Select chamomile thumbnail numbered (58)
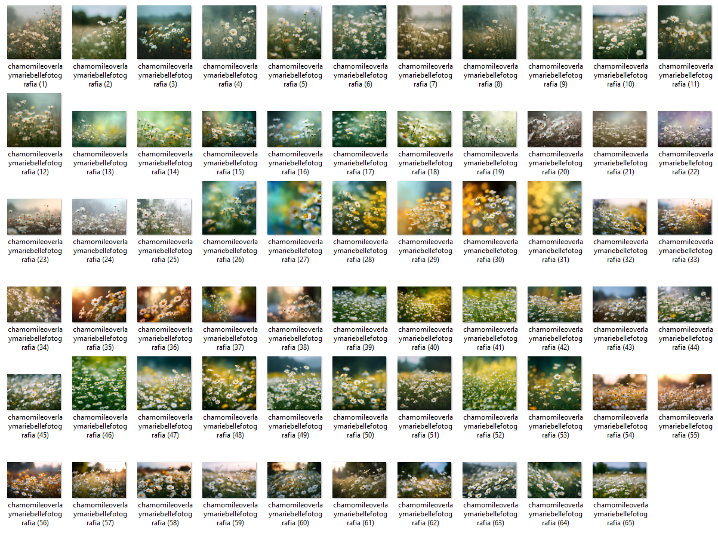Screen dimensions: 718x539 pyautogui.click(x=164, y=480)
